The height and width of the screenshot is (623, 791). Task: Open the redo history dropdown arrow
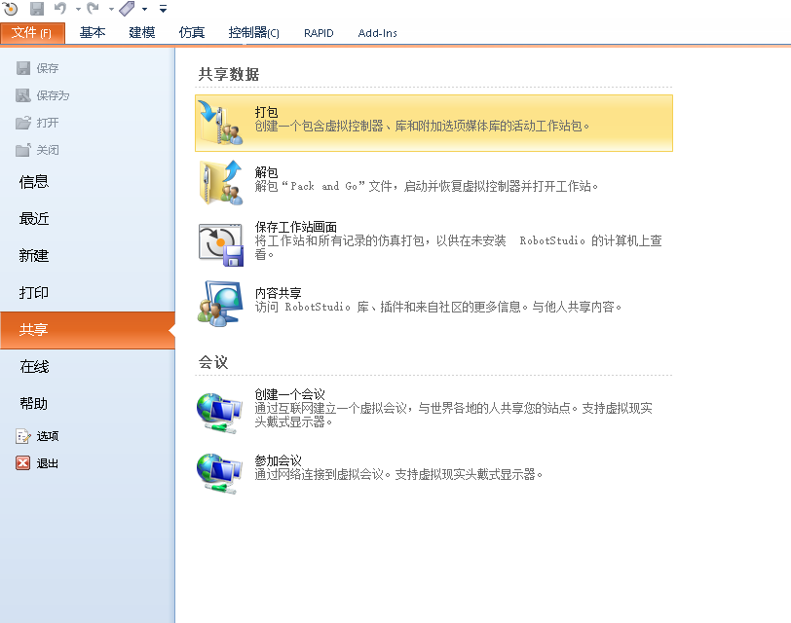110,10
